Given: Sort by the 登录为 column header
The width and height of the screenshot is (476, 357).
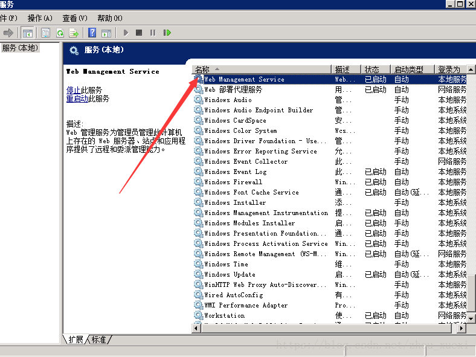Looking at the screenshot, I should pos(451,69).
